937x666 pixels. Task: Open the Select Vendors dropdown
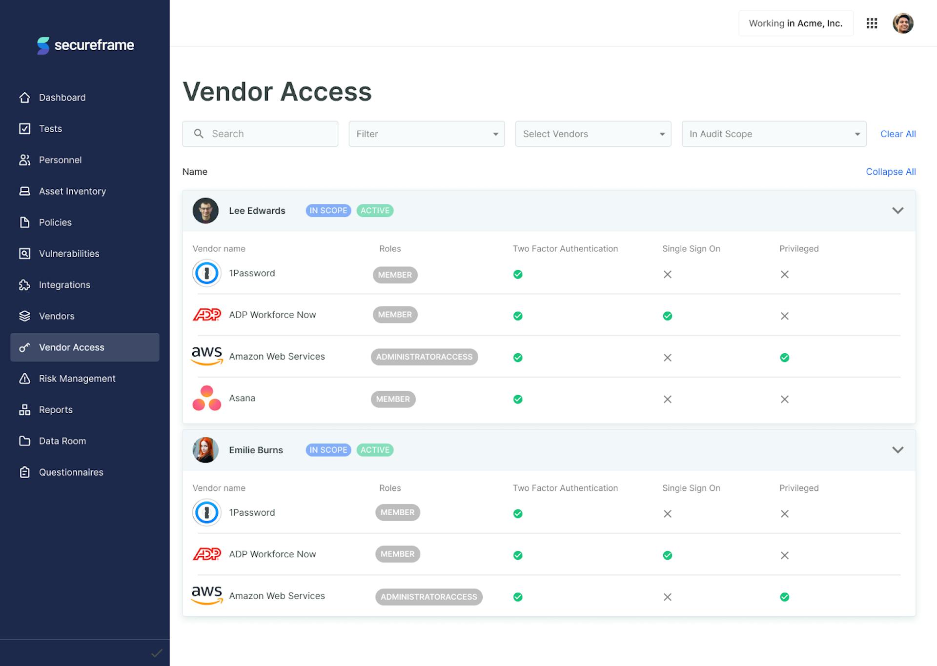(x=592, y=134)
